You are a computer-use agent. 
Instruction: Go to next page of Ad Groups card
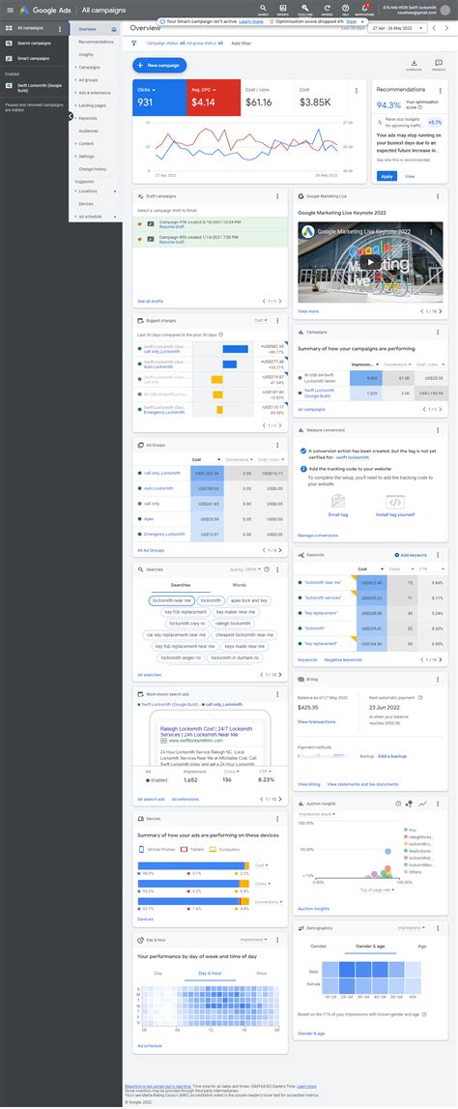280,550
